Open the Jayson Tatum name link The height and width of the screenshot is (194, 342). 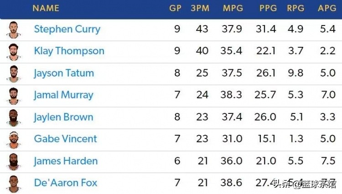(x=64, y=73)
